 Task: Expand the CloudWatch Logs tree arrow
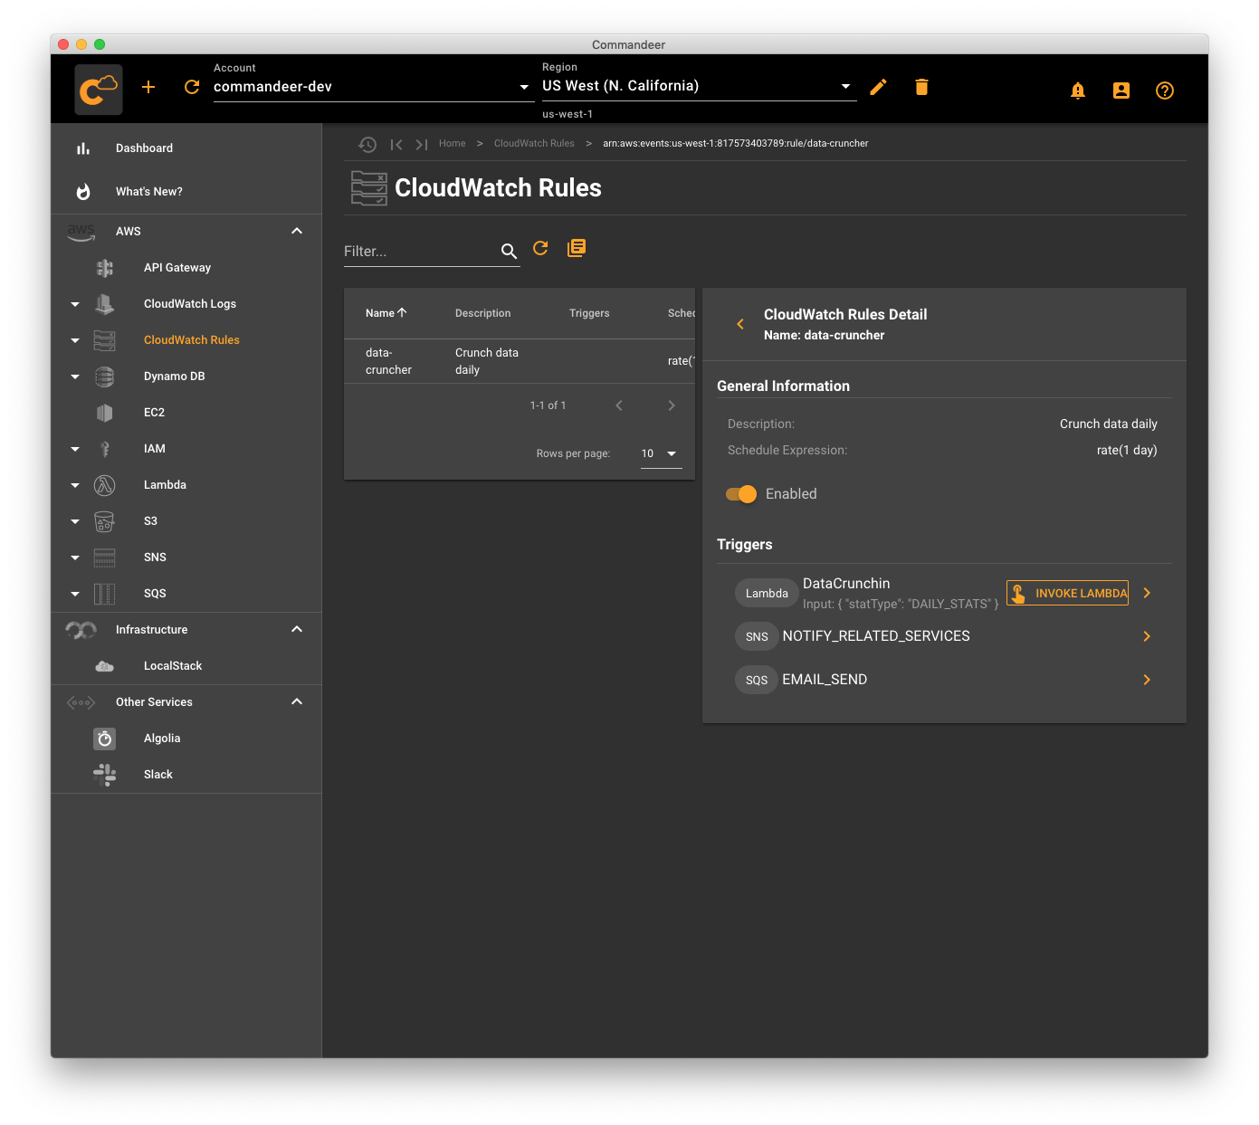click(x=75, y=304)
